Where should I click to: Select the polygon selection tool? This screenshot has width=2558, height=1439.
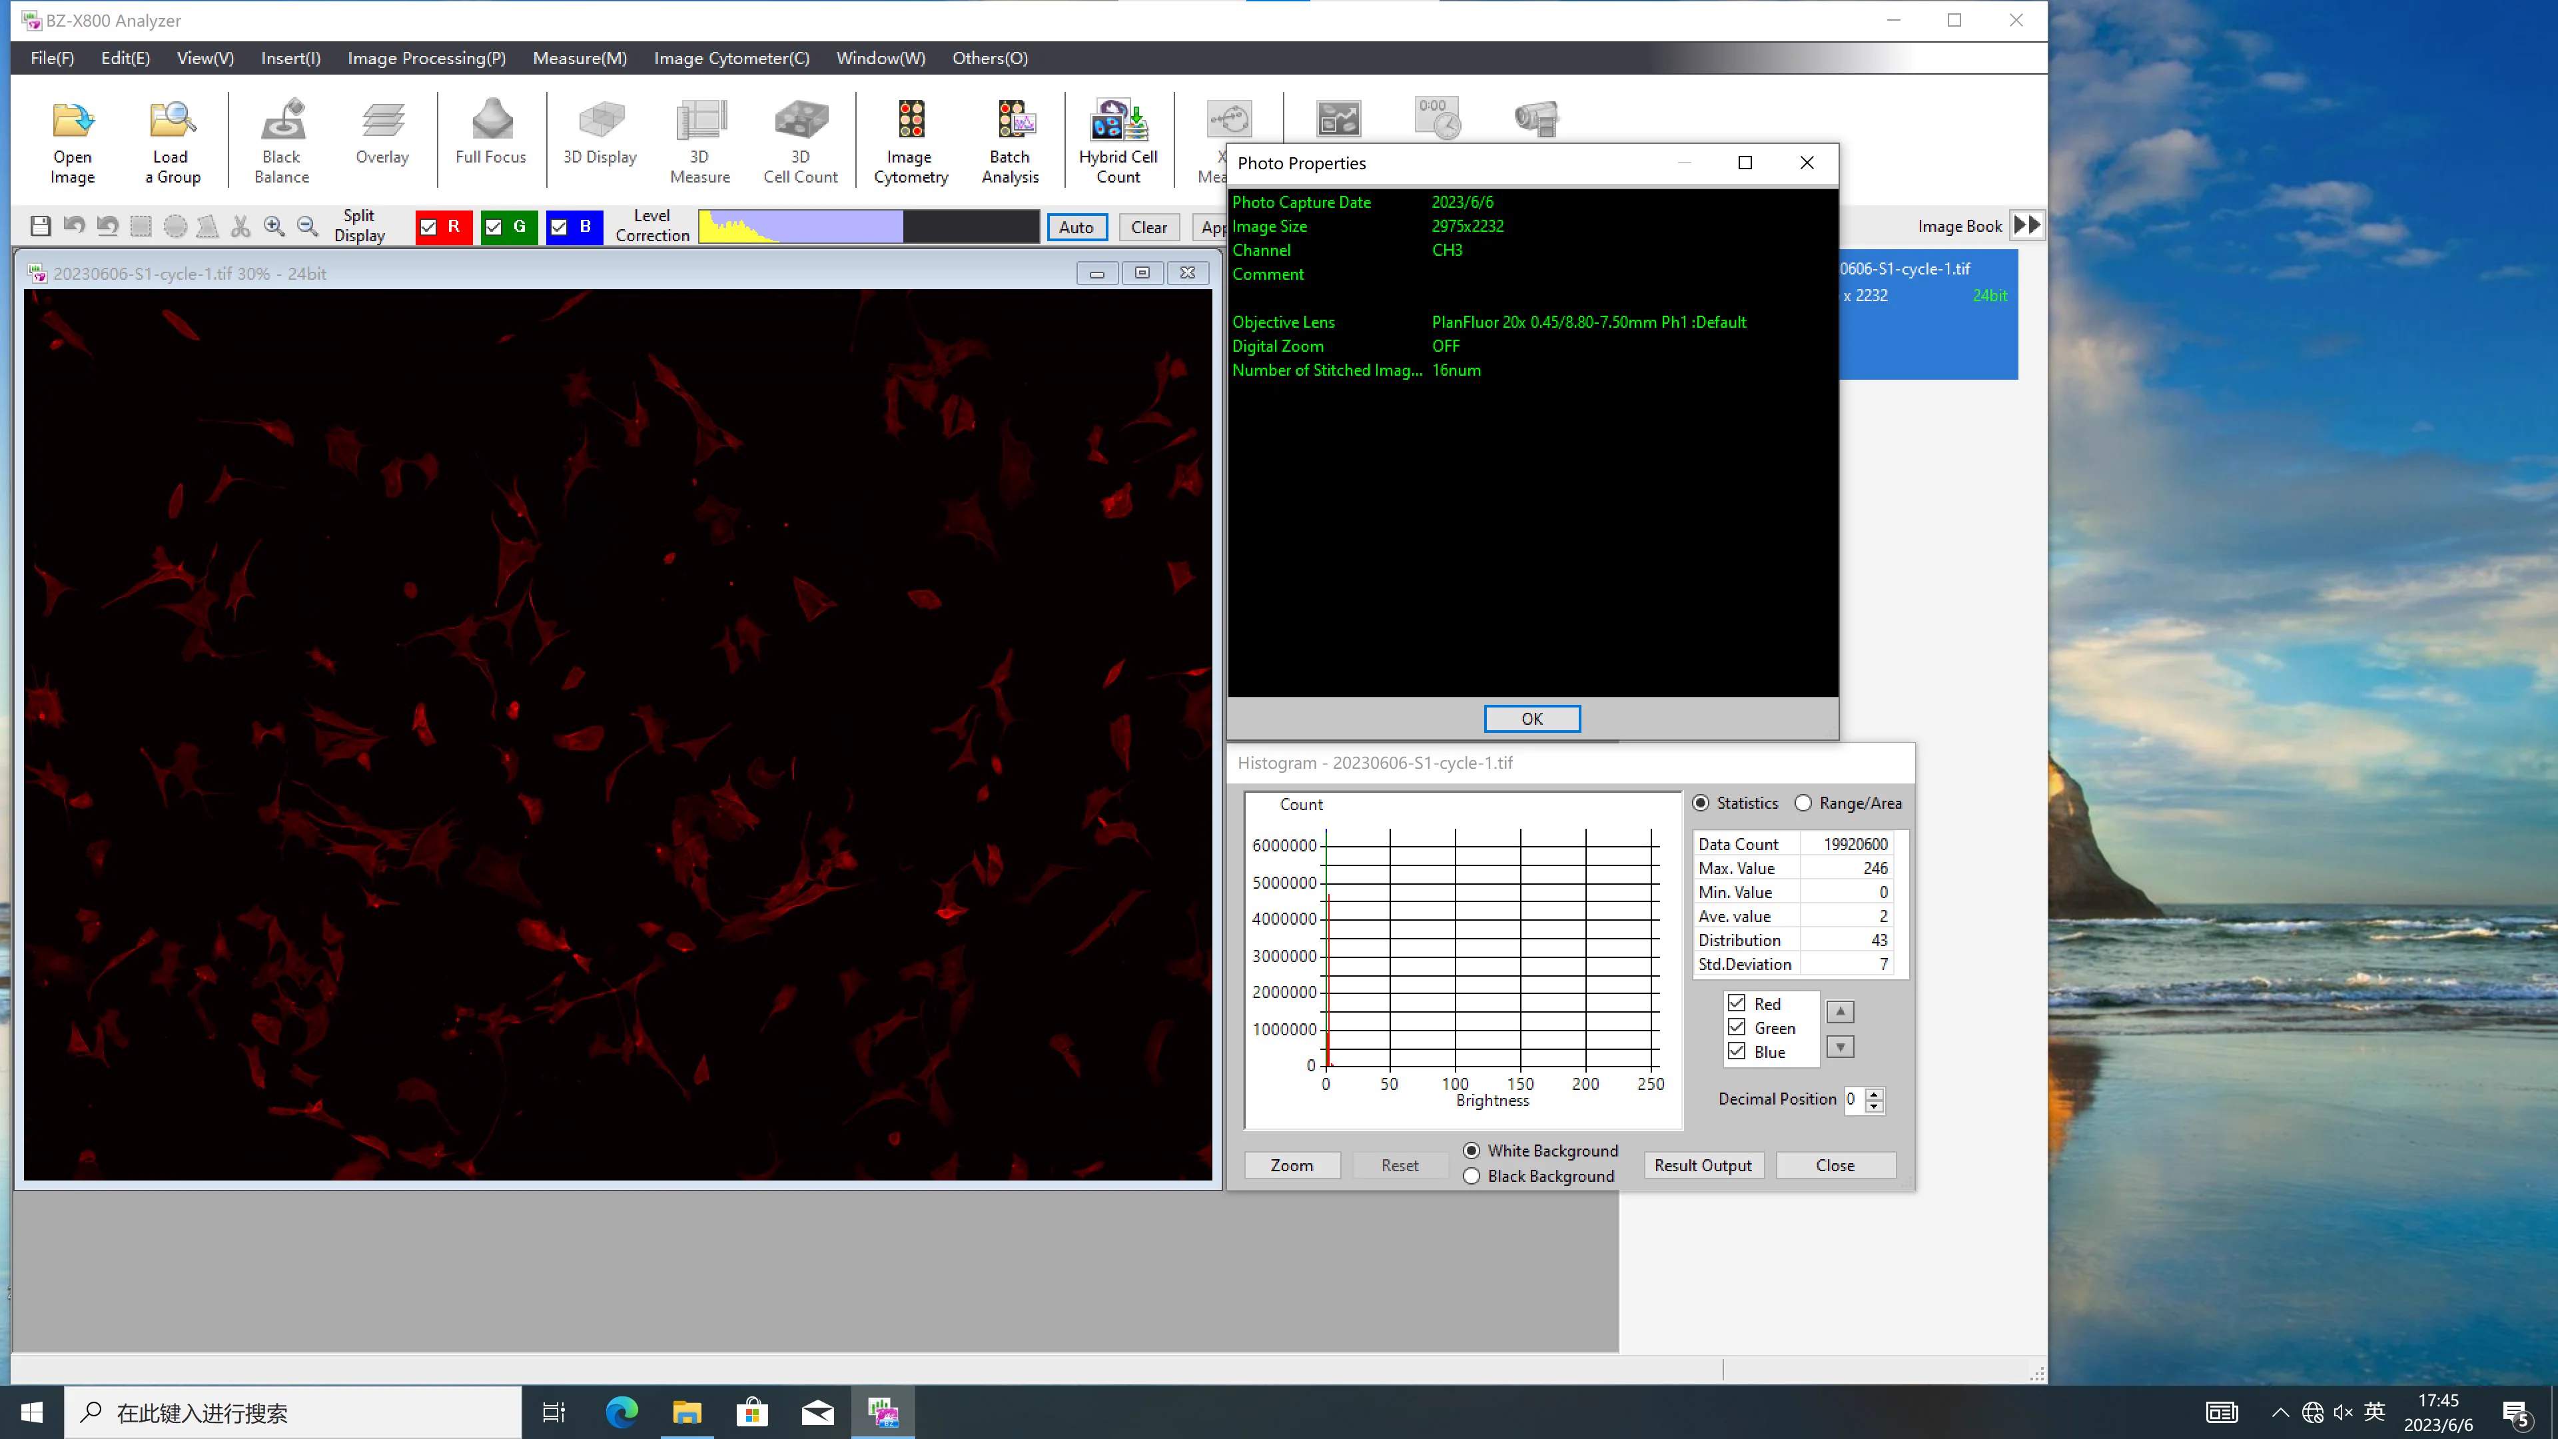[x=208, y=227]
